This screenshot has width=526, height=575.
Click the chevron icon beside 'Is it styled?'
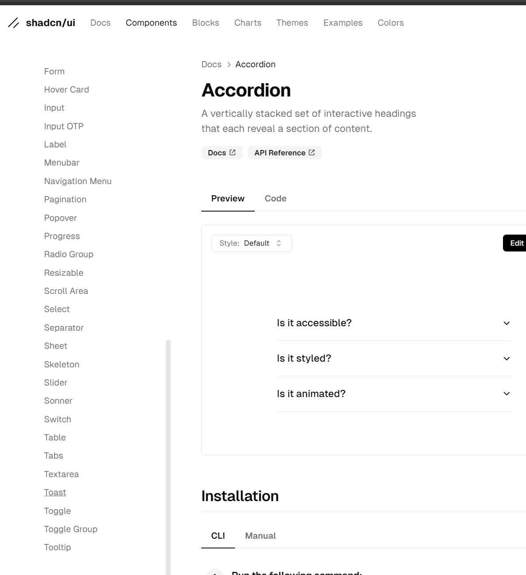pos(507,359)
